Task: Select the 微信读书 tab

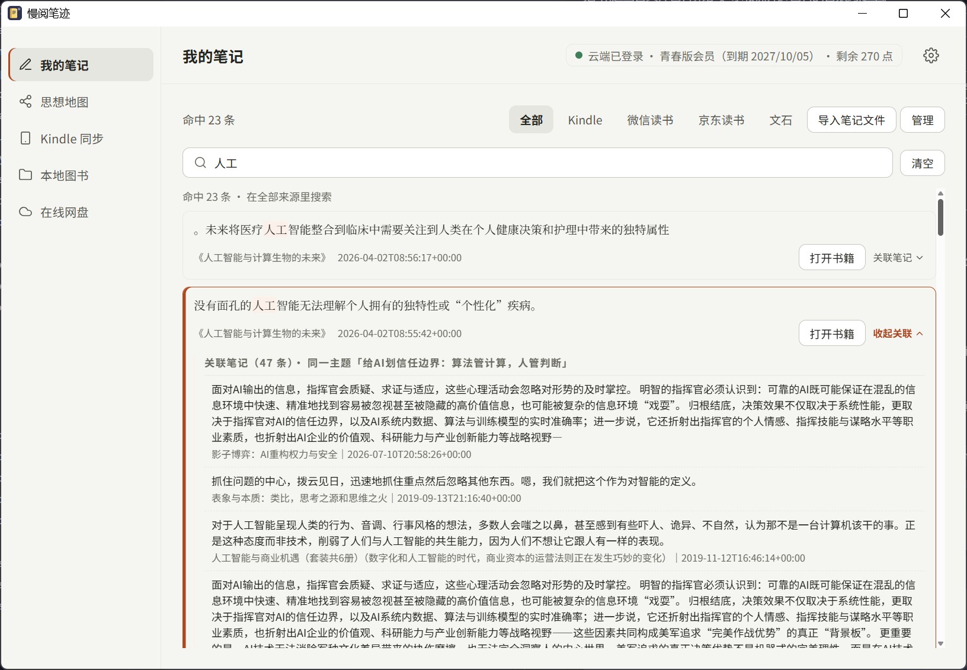Action: coord(650,120)
